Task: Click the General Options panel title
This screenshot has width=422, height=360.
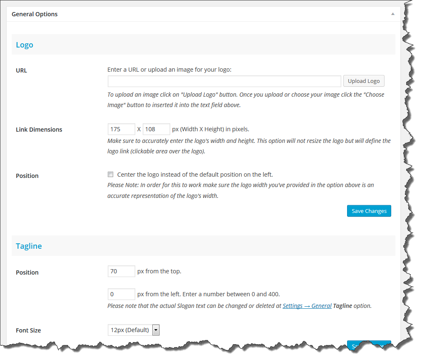Action: 35,14
